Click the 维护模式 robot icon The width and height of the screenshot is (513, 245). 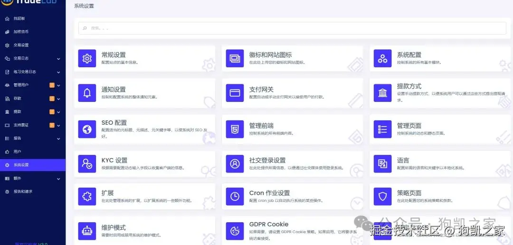click(87, 231)
